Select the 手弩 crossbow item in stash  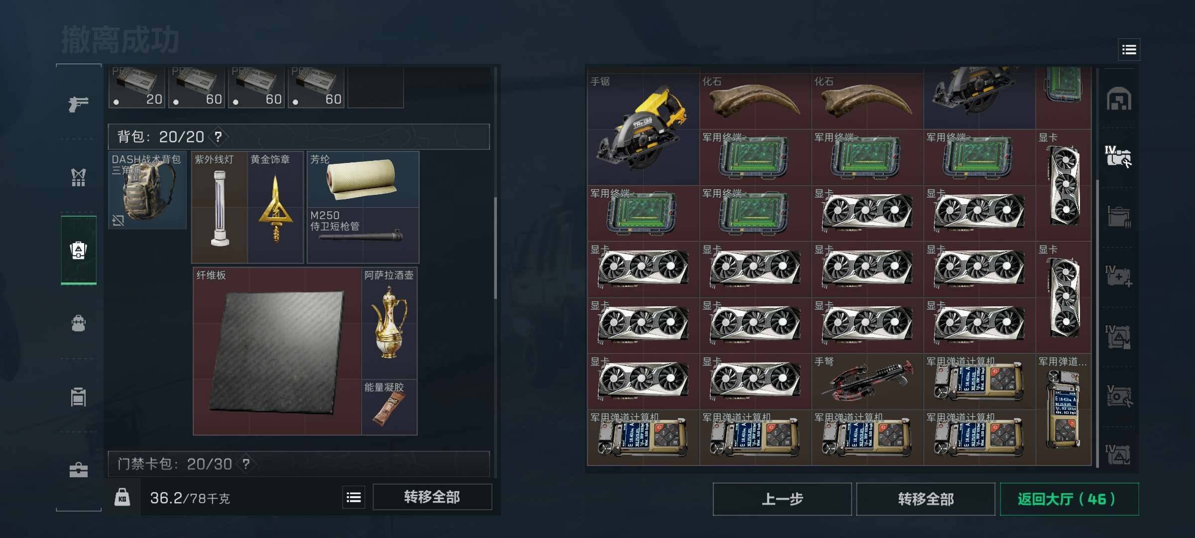pos(867,382)
